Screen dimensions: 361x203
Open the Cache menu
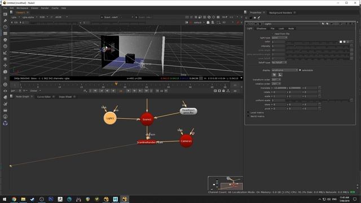55,8
